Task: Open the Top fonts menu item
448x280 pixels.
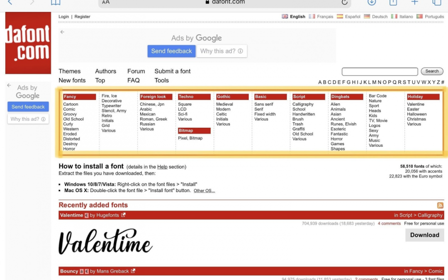Action: (x=100, y=80)
